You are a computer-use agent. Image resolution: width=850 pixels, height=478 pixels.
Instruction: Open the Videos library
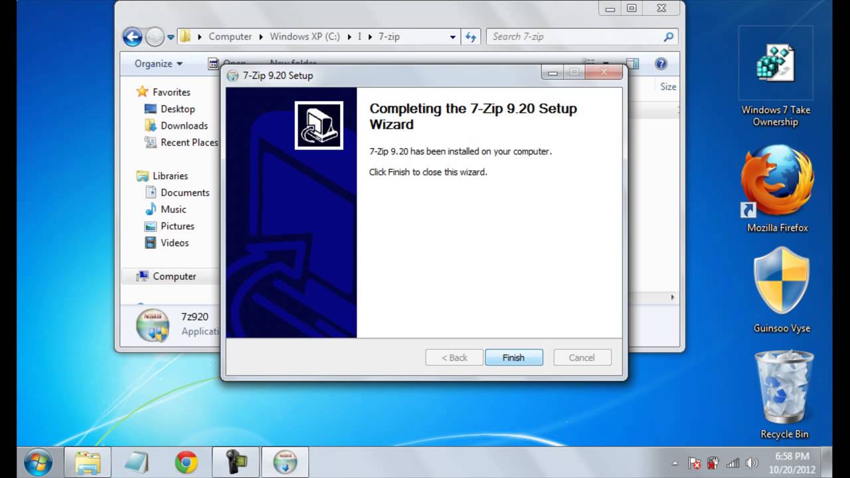coord(175,243)
